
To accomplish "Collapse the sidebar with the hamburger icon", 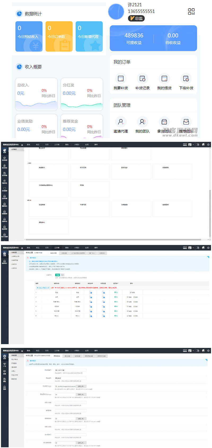I will pos(22,248).
